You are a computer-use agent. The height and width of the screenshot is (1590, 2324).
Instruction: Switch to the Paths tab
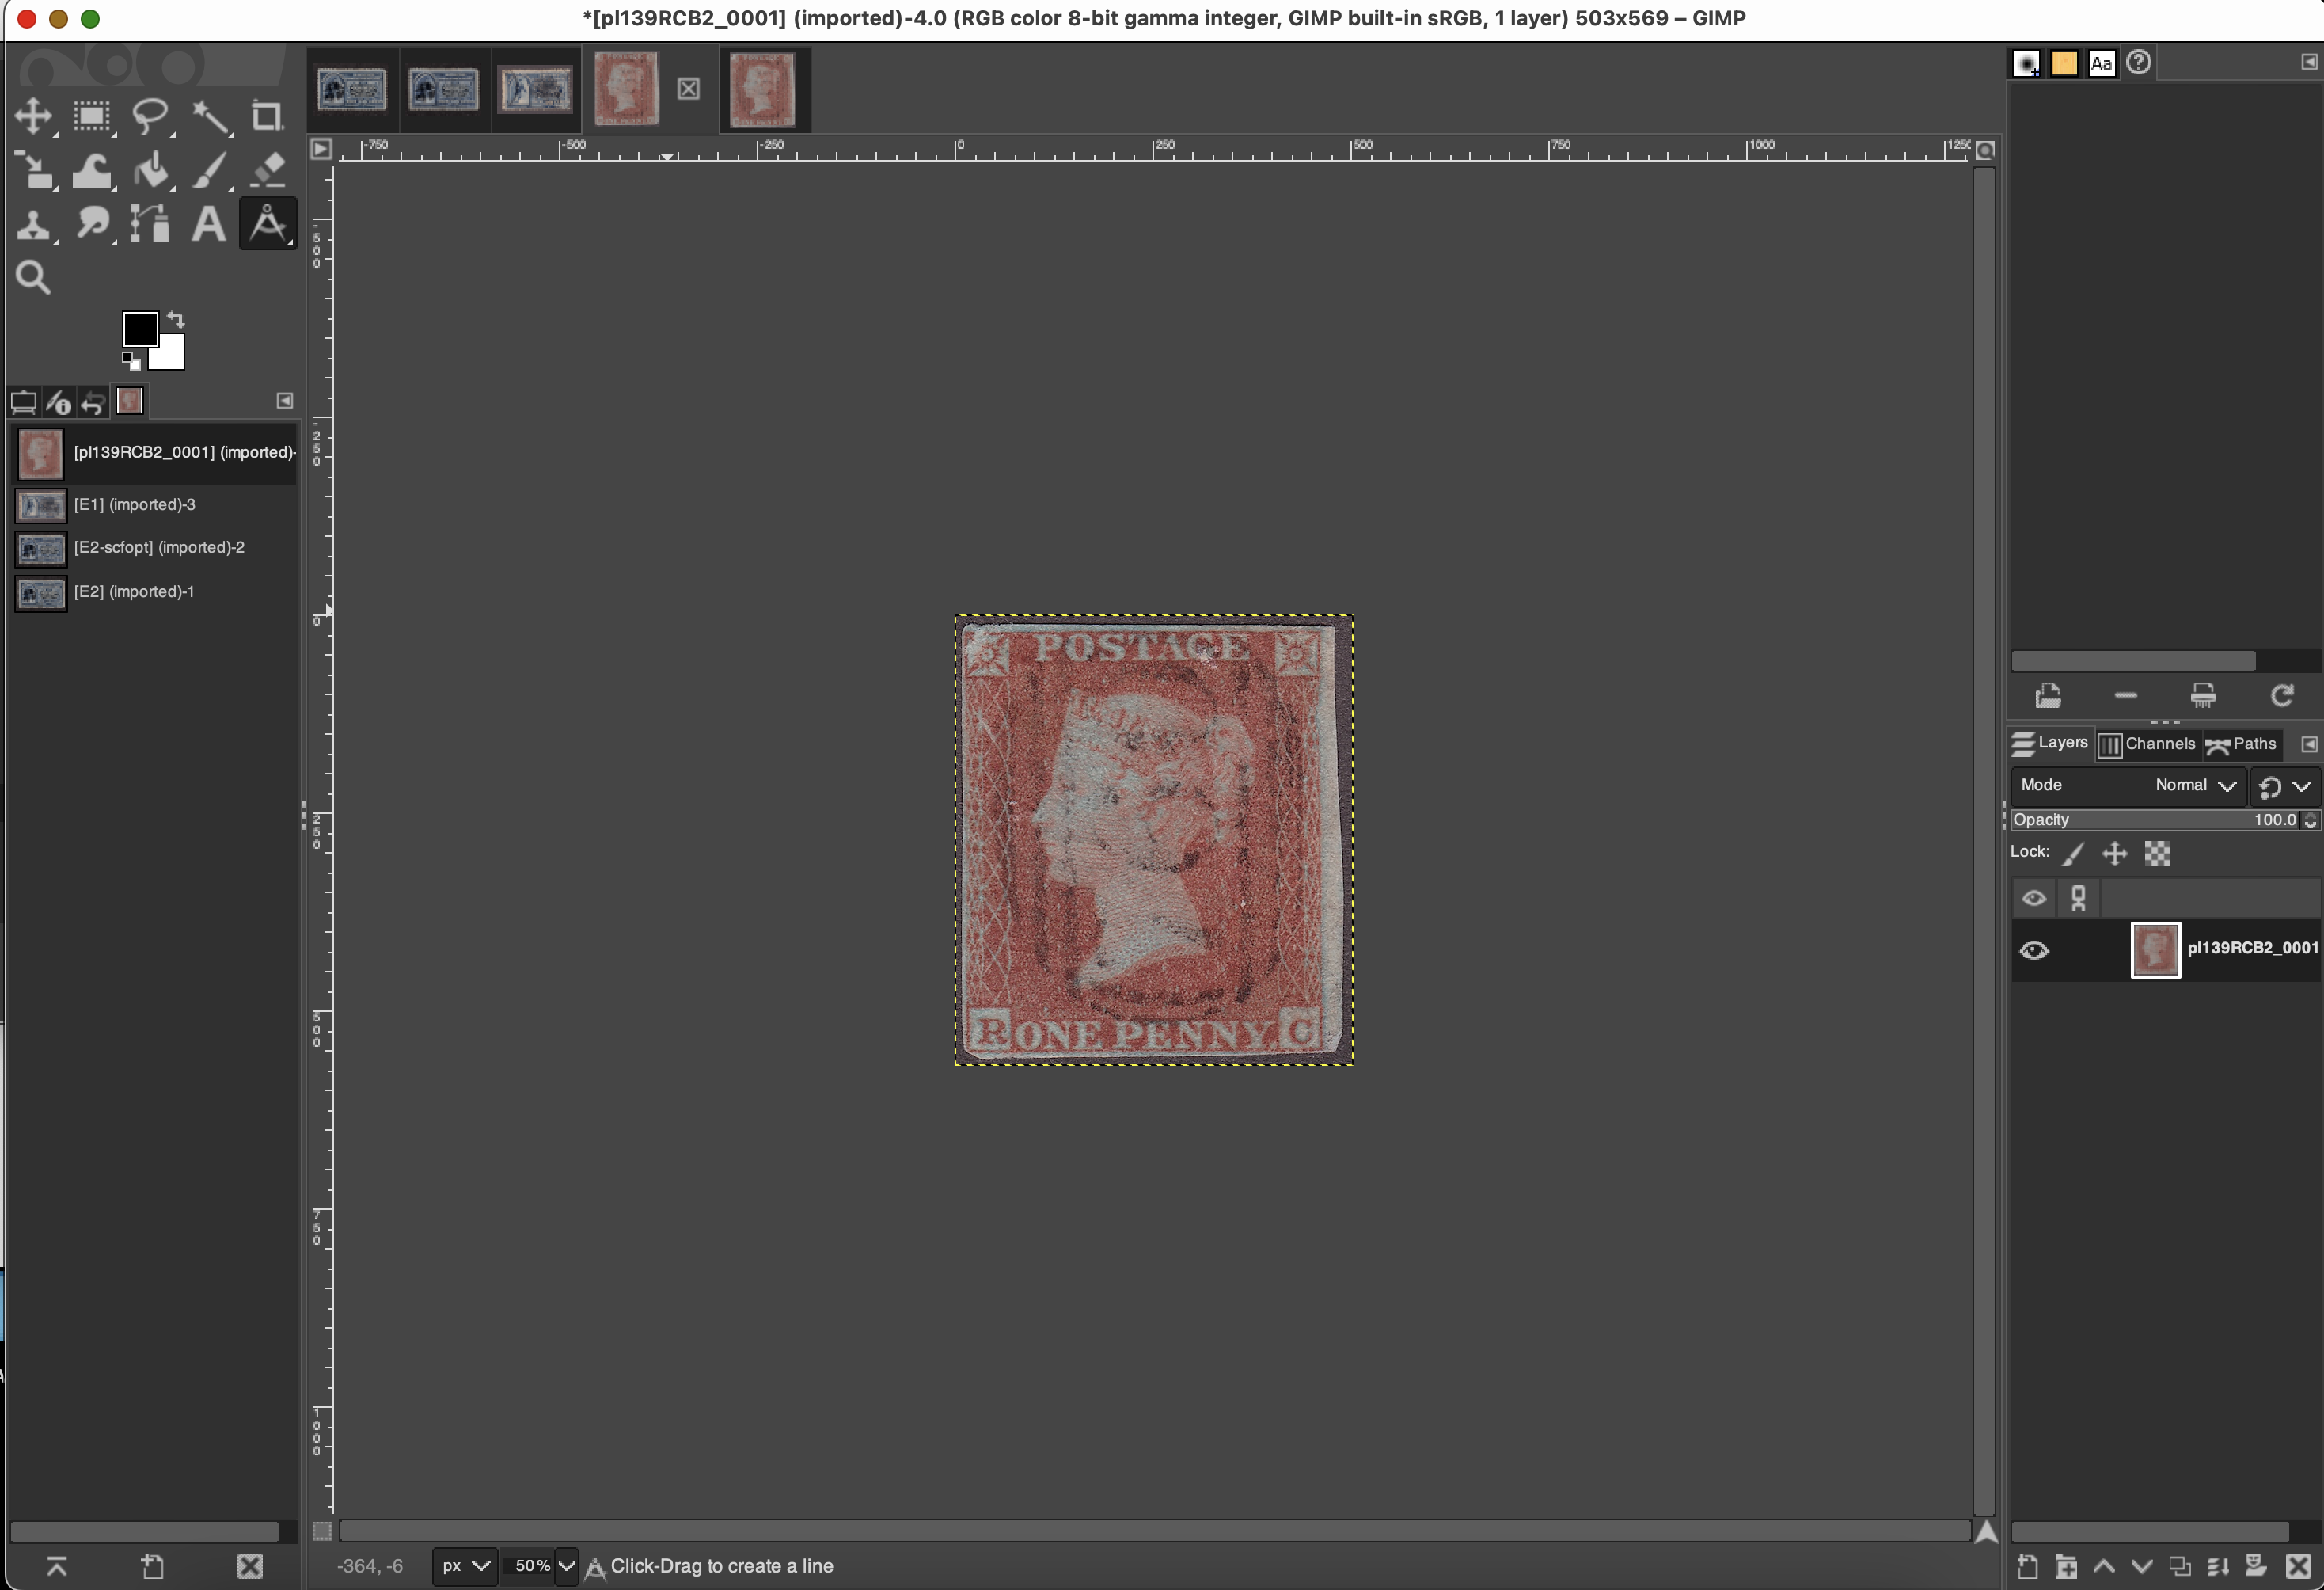point(2241,744)
